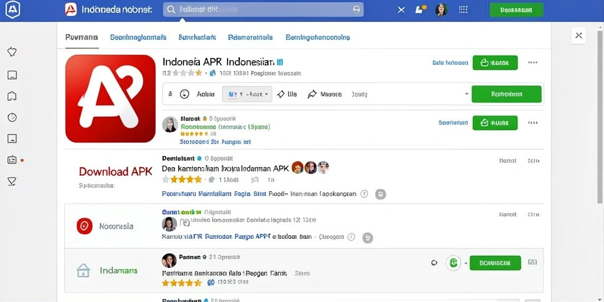Click the green button in Indamans row

point(495,262)
